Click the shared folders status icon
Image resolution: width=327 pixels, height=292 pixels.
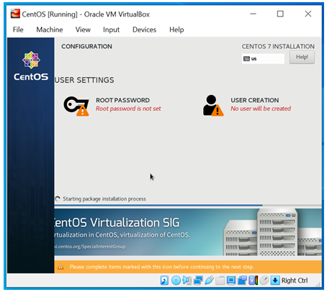(220, 280)
